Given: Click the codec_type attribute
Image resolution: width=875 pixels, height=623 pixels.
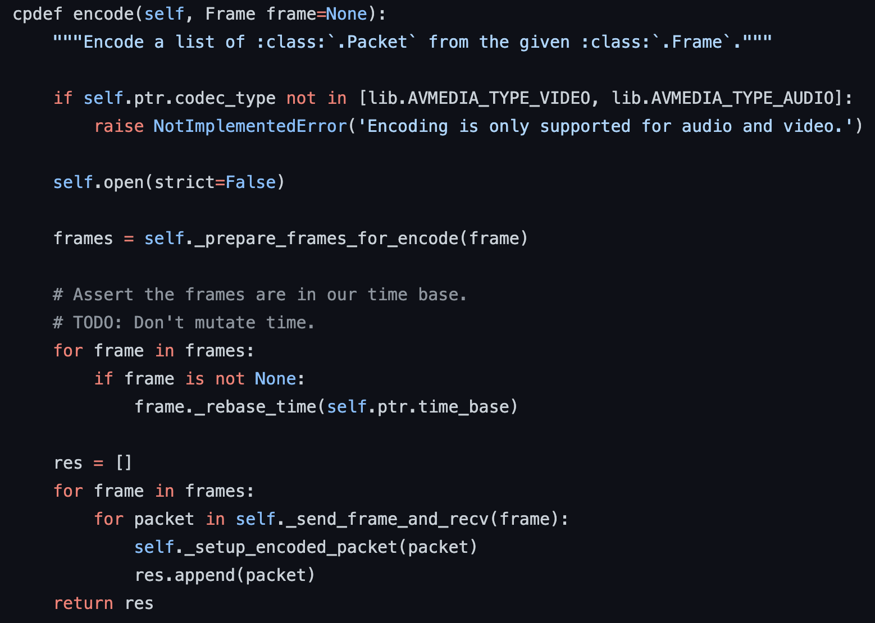Looking at the screenshot, I should coord(225,98).
